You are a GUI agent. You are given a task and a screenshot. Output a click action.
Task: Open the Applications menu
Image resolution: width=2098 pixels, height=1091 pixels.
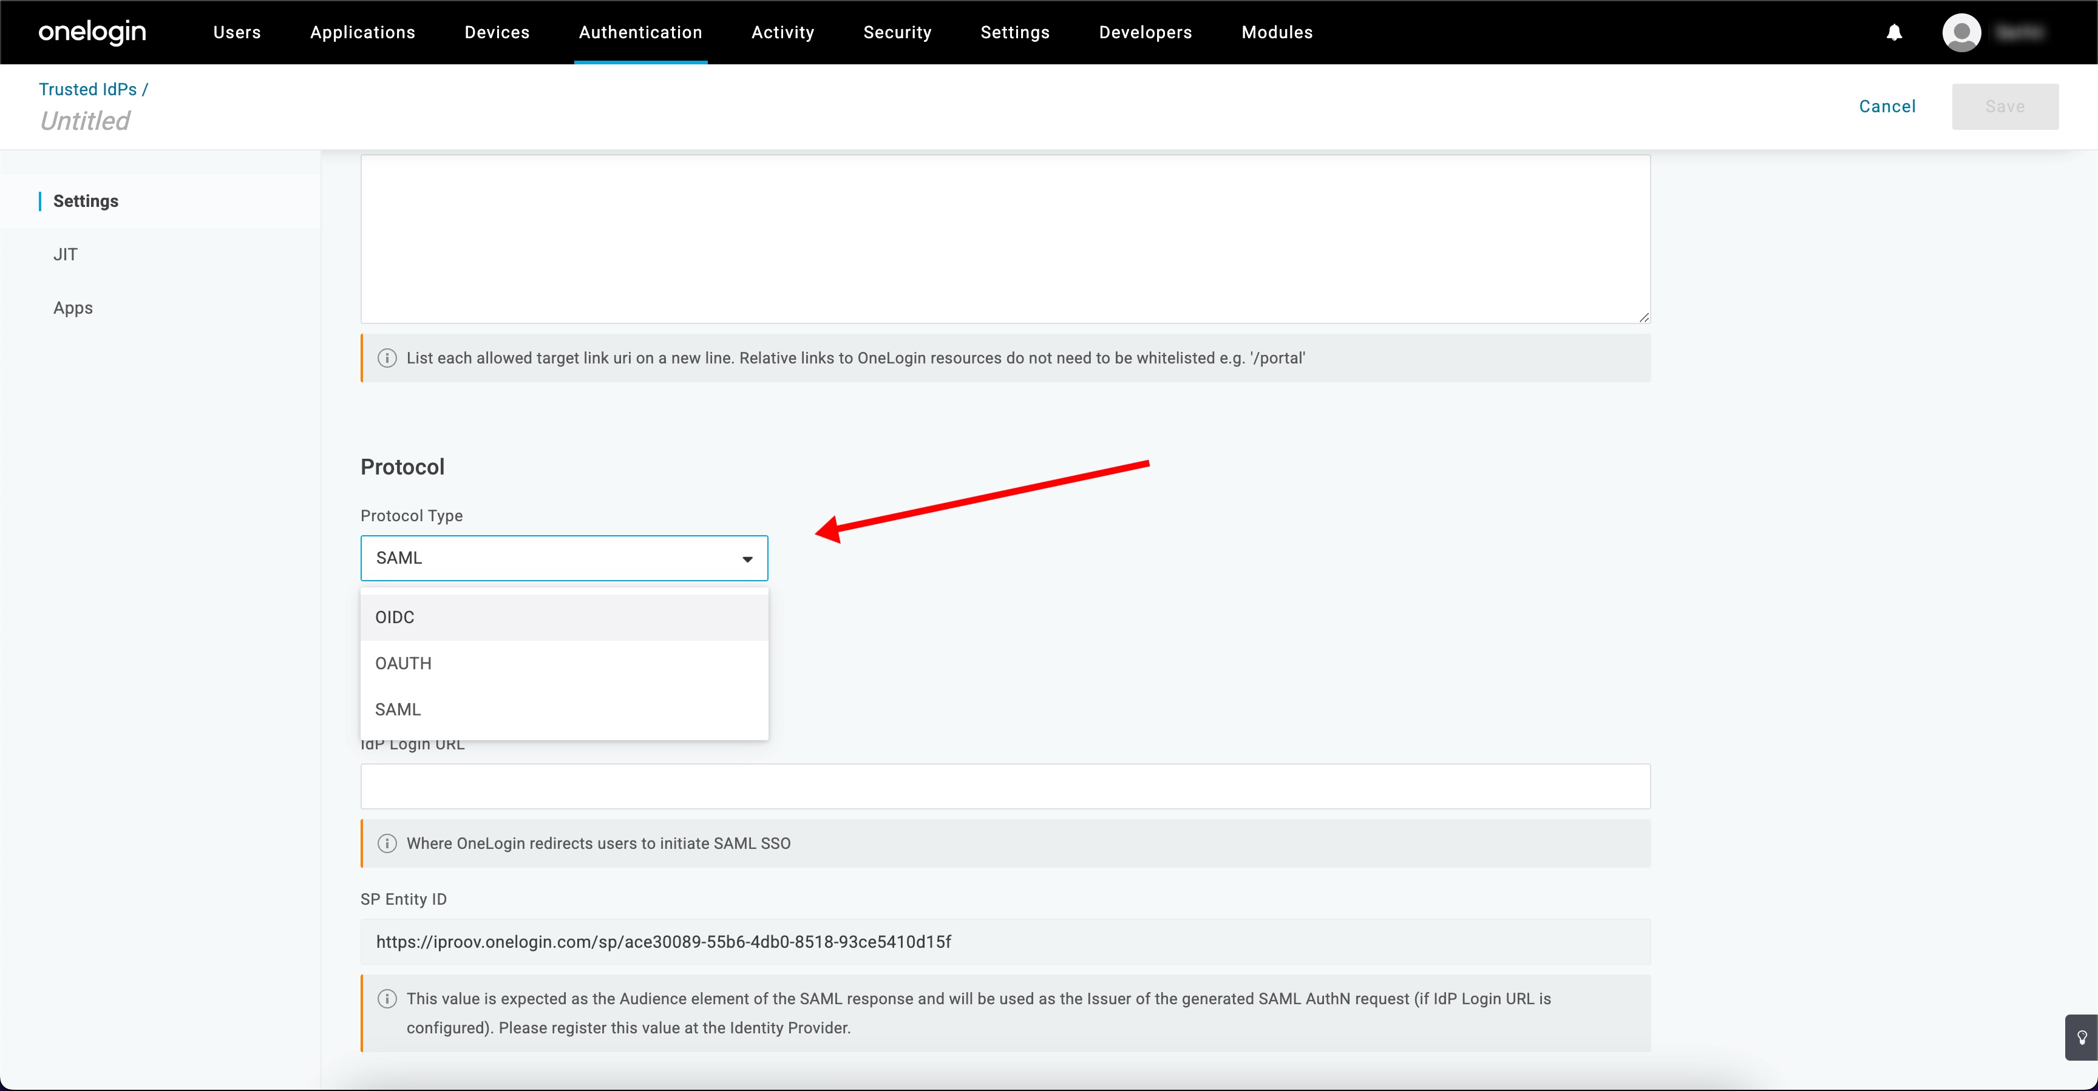coord(362,33)
